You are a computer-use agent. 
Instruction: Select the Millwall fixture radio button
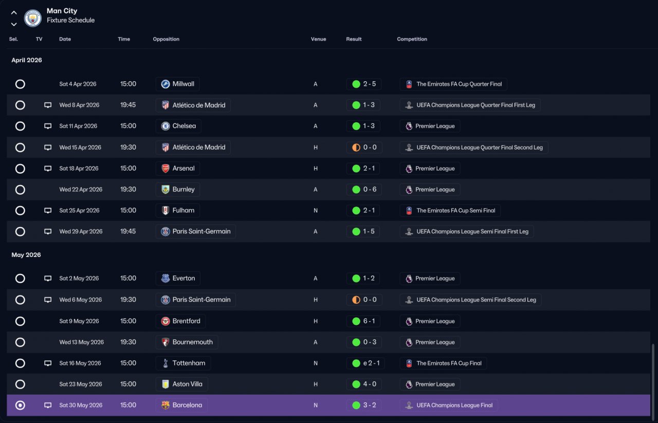click(x=20, y=84)
